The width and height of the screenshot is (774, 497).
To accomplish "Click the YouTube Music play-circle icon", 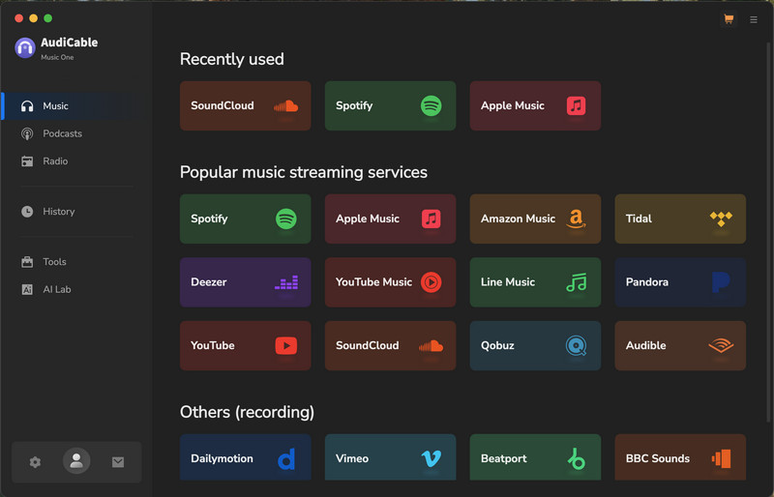I will pyautogui.click(x=431, y=282).
